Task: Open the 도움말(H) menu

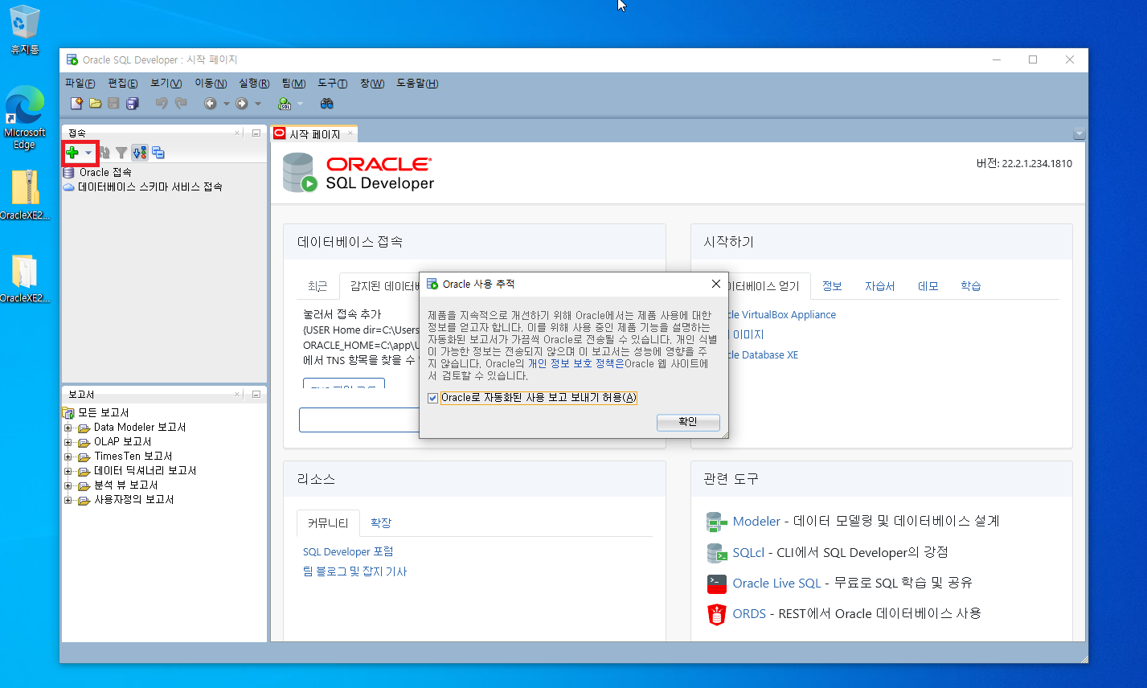Action: click(x=417, y=84)
